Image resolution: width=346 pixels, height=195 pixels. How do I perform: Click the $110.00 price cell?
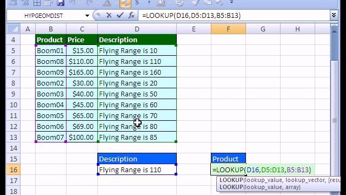(82, 61)
